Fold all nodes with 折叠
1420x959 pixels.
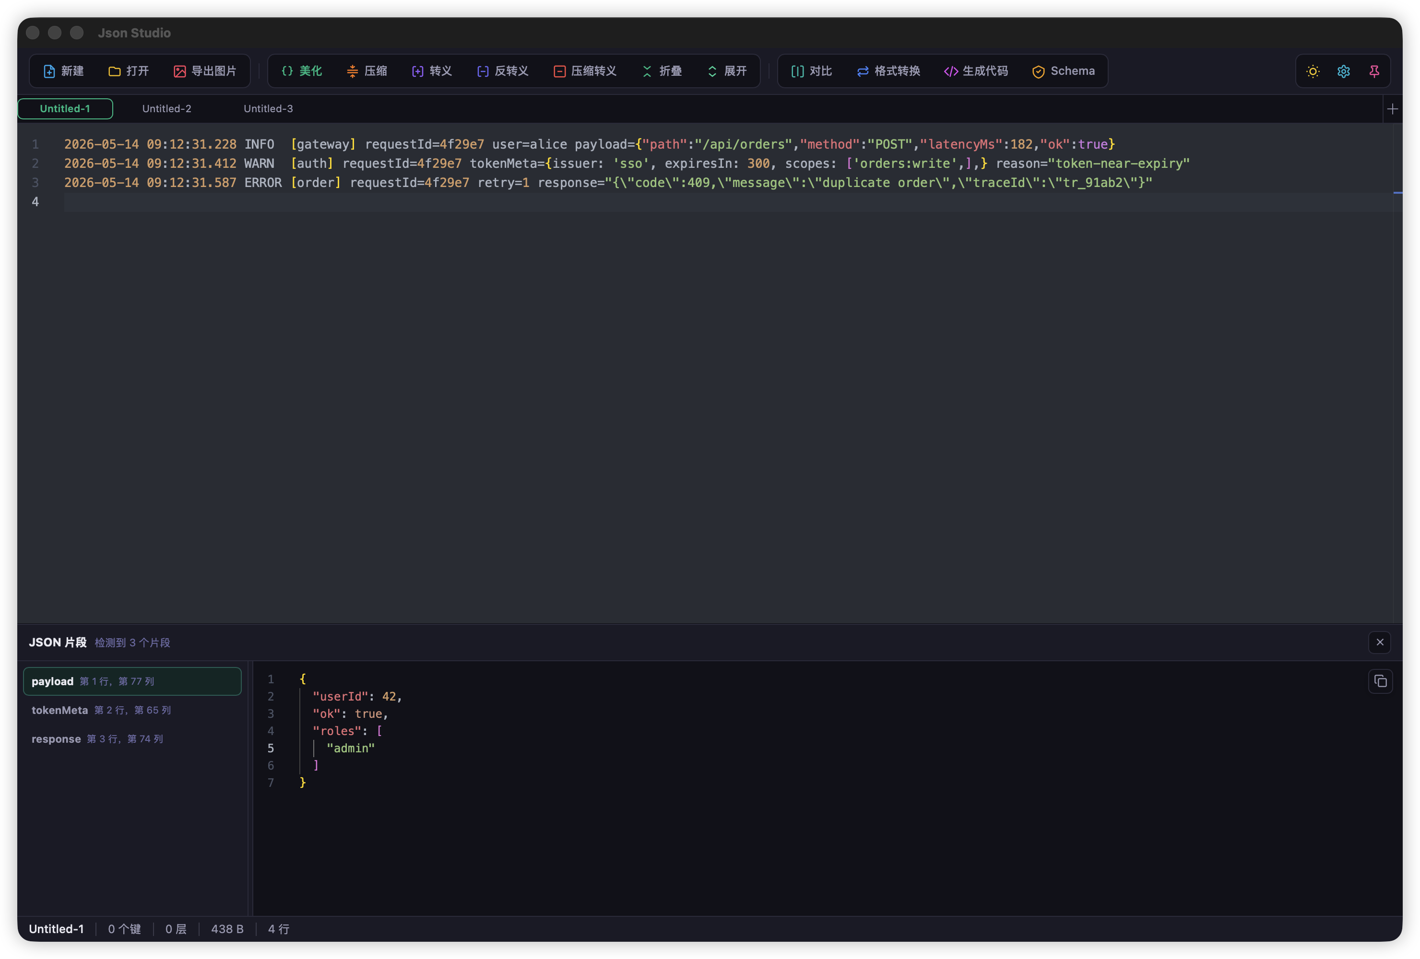[x=662, y=71]
